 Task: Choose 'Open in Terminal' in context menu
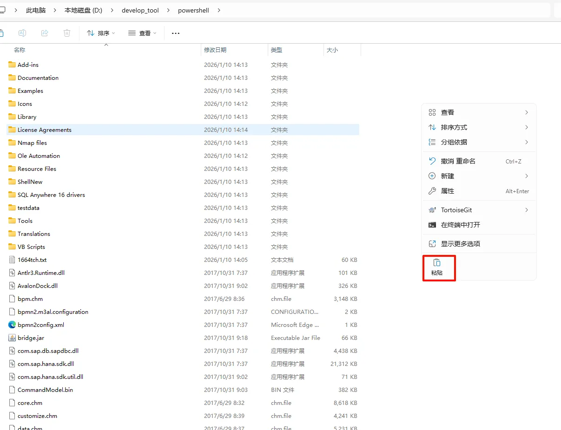click(479, 225)
